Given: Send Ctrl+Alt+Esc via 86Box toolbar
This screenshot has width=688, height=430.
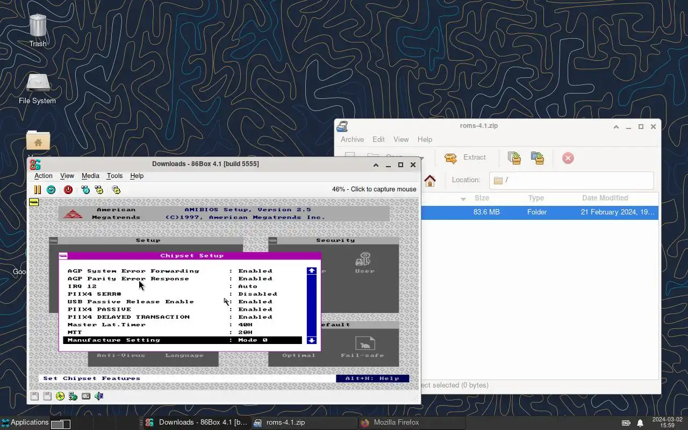Looking at the screenshot, I should (x=99, y=190).
